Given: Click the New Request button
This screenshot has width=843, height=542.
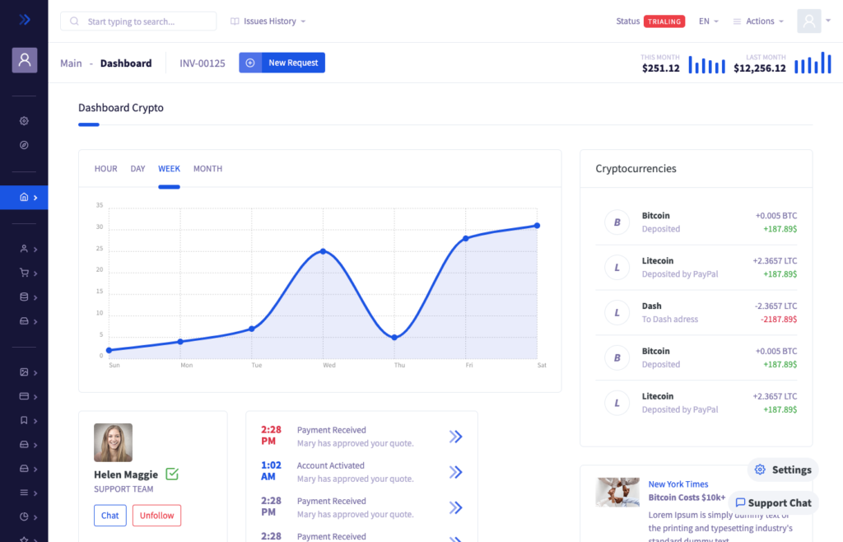Looking at the screenshot, I should point(282,63).
